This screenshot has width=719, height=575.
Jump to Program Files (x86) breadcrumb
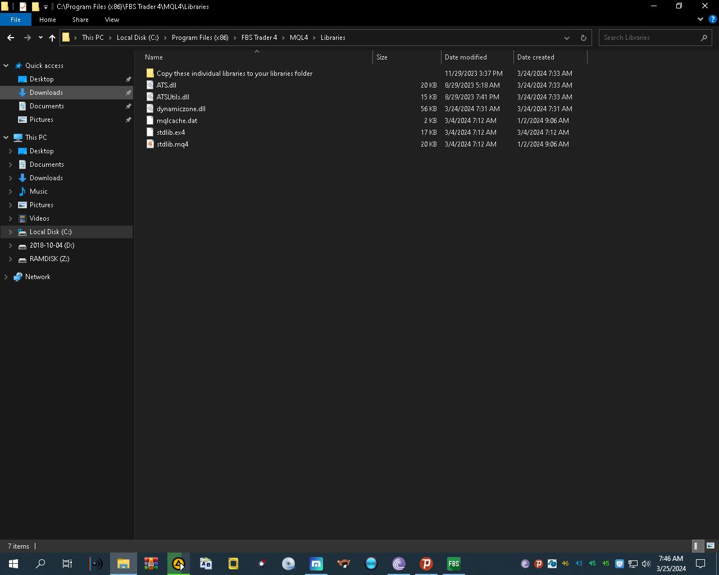pyautogui.click(x=200, y=38)
